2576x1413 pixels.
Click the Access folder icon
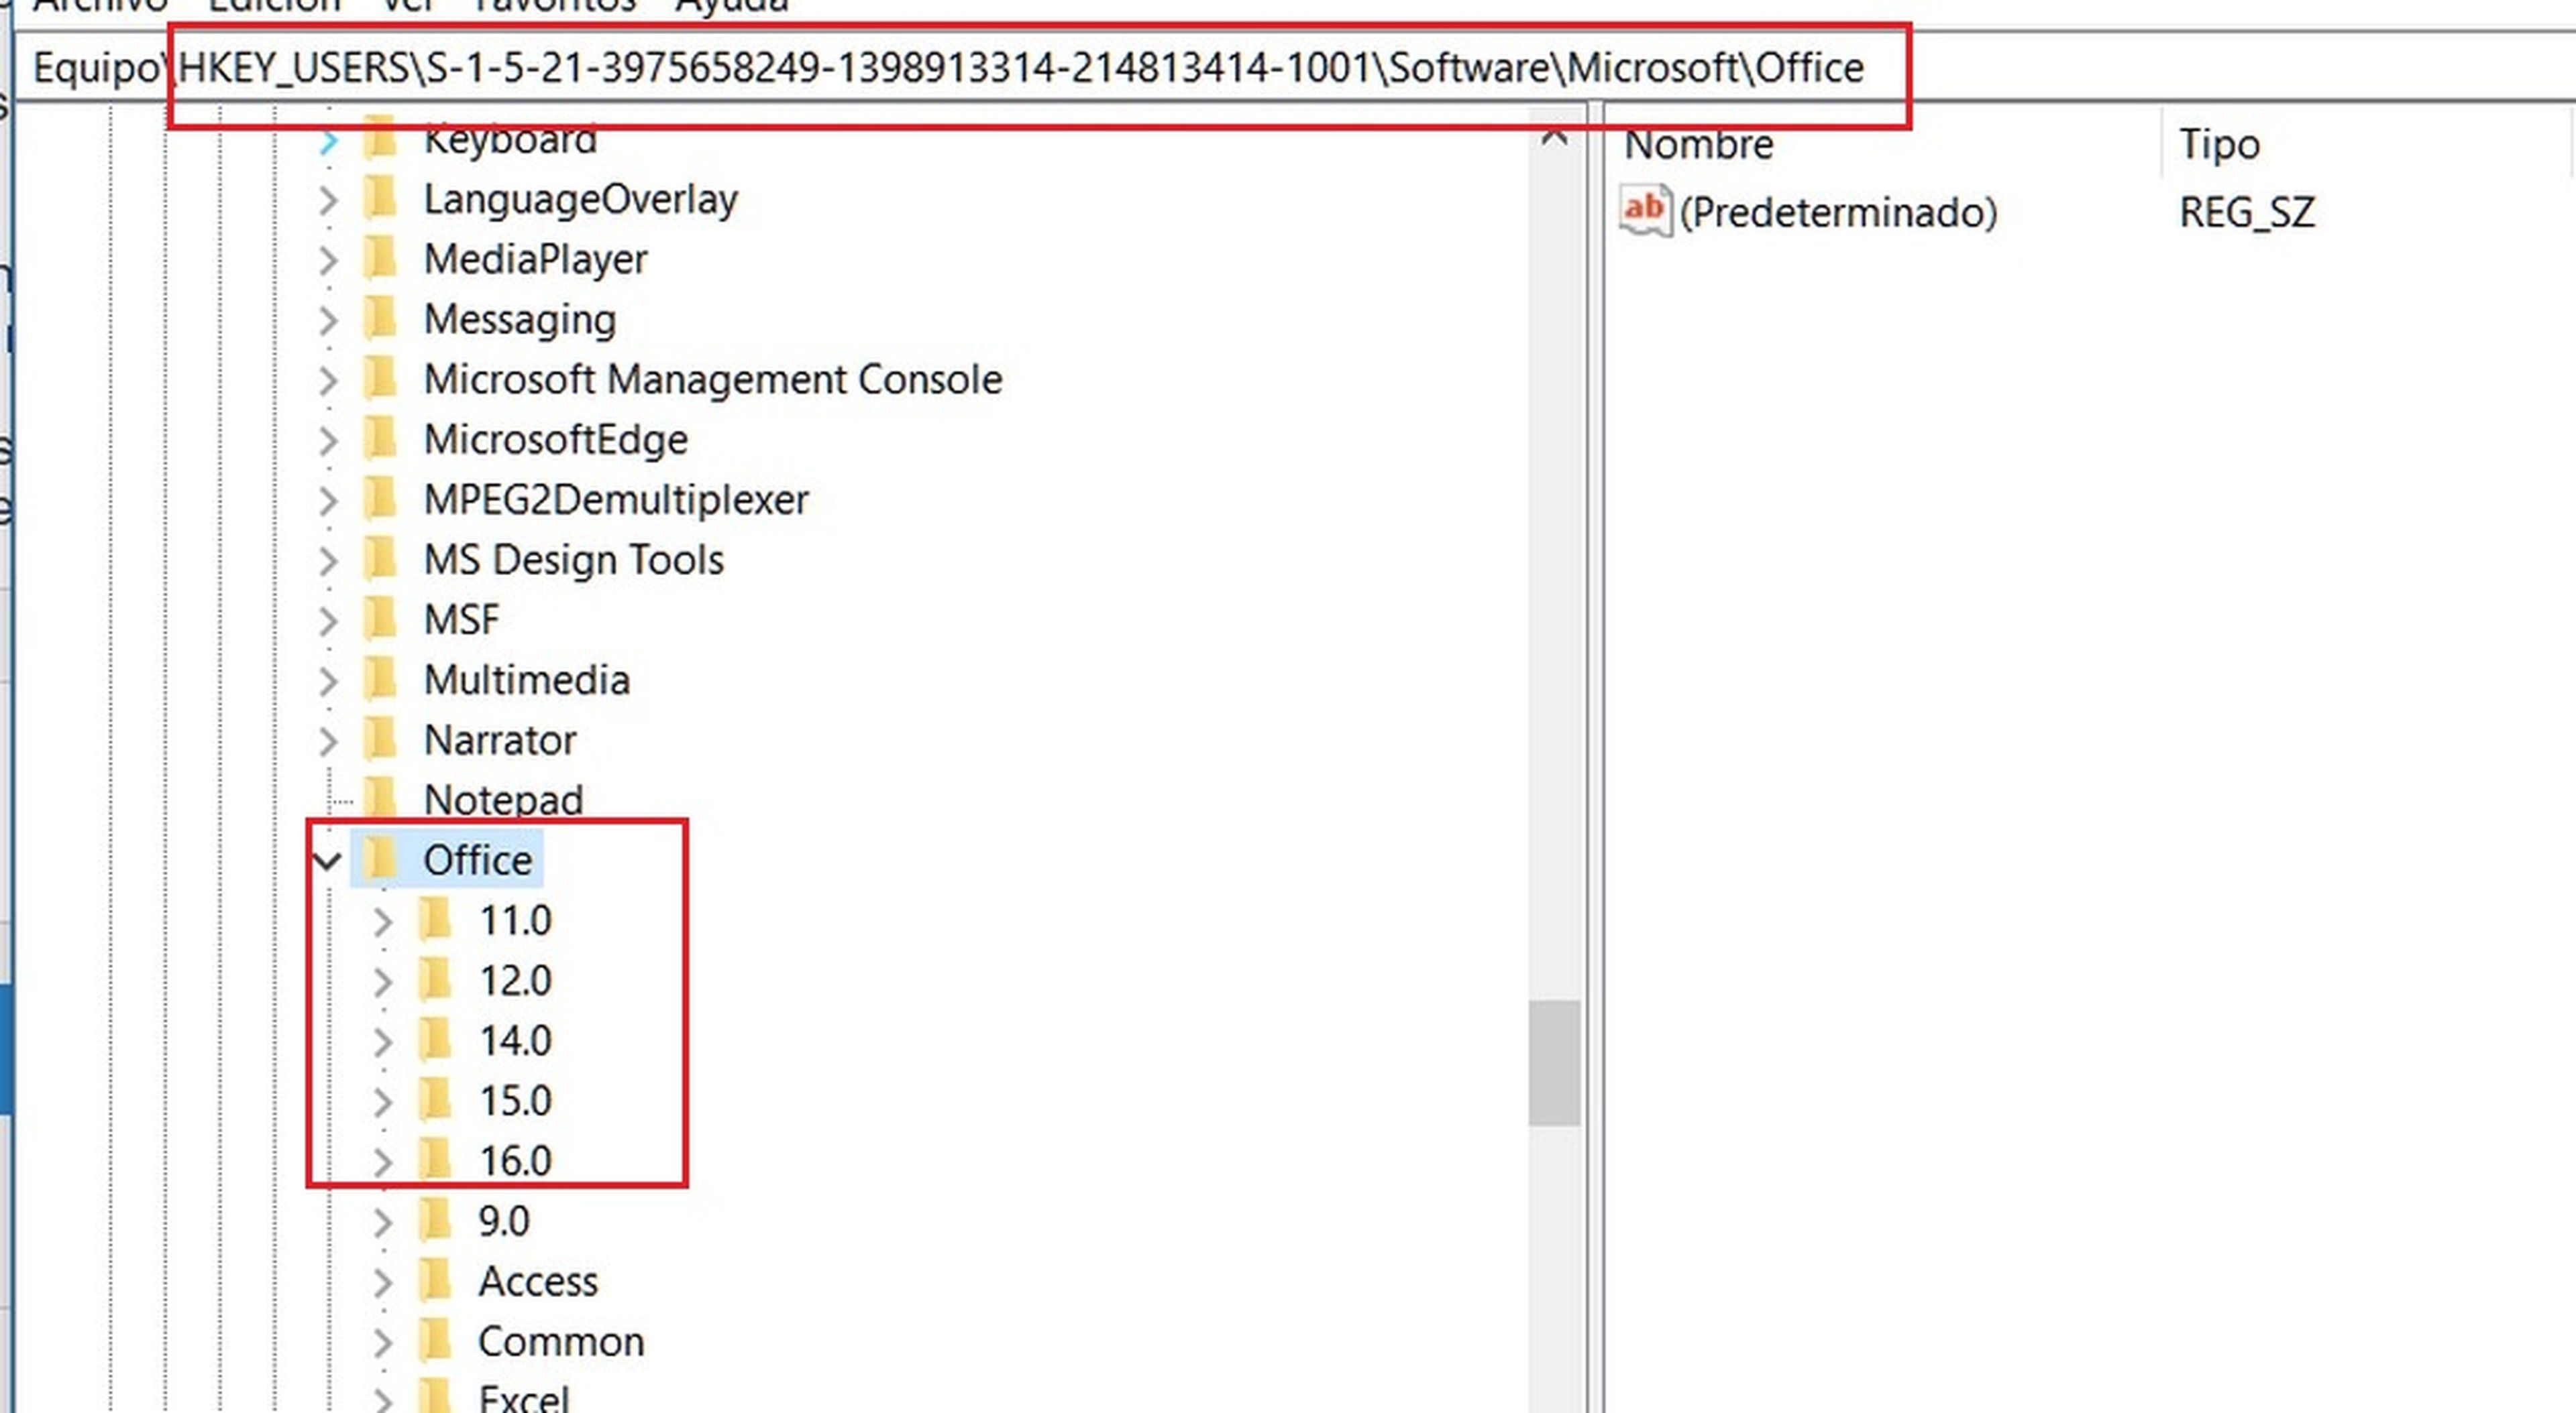[435, 1279]
